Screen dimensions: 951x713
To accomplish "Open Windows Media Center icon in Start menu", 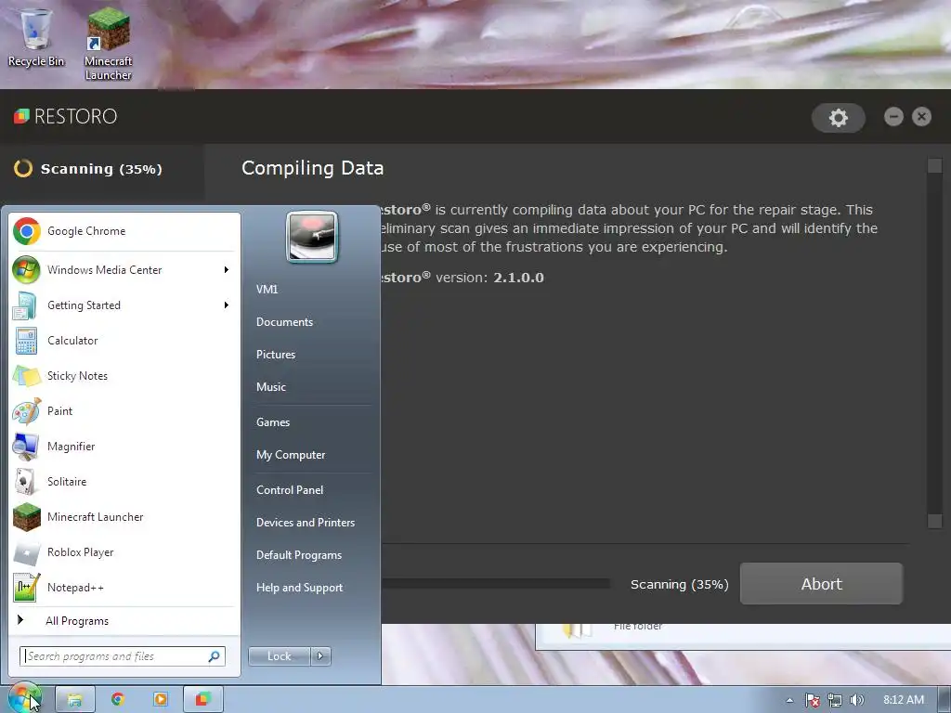I will click(x=26, y=270).
